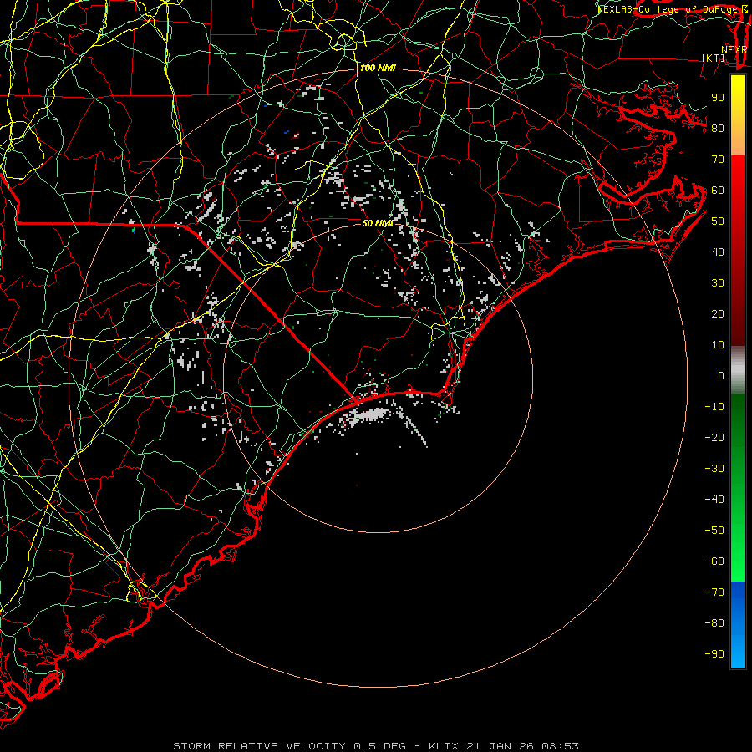The image size is (752, 752).
Task: Click the 80 value on velocity scale
Action: [x=718, y=129]
